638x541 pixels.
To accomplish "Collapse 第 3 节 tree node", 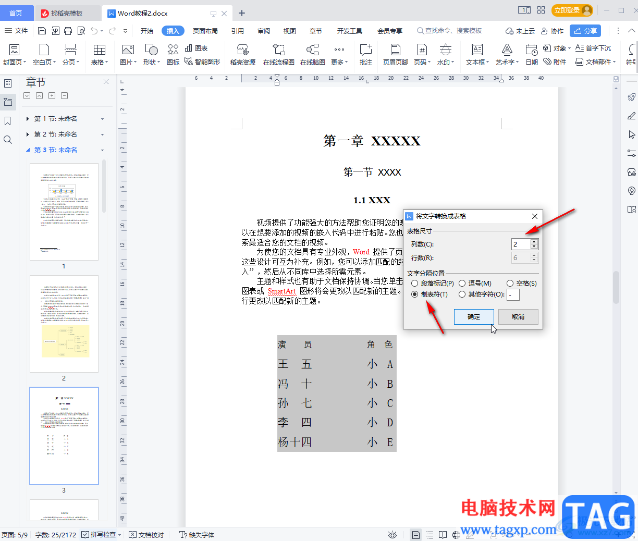I will (28, 150).
